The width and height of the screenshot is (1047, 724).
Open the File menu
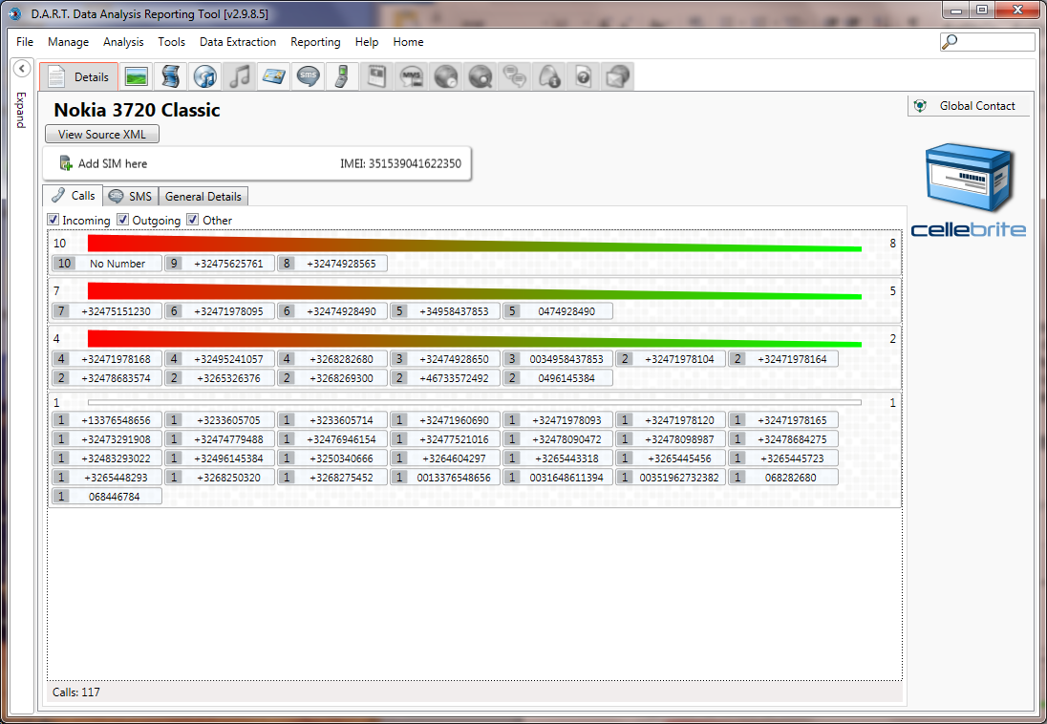click(25, 41)
